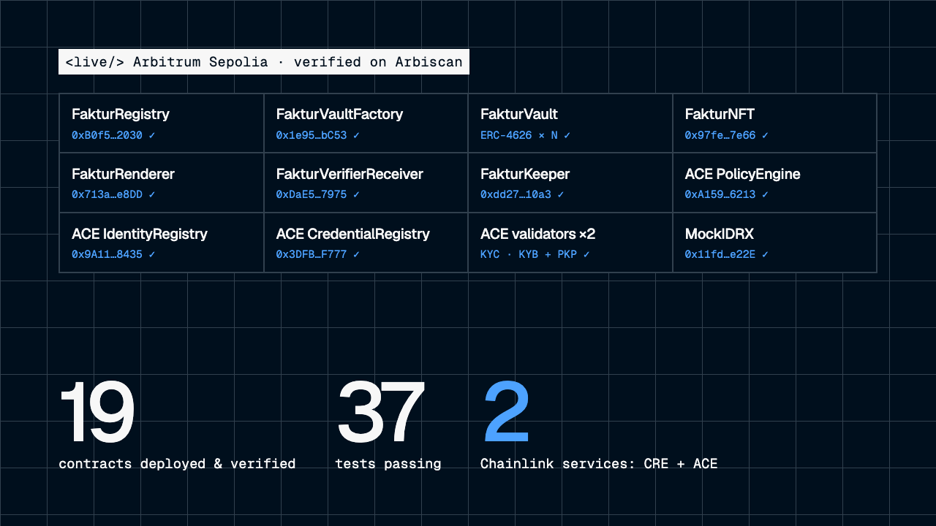Open the FakturVaultFactory address 0x1e95…bC53
The image size is (936, 526).
coord(318,136)
